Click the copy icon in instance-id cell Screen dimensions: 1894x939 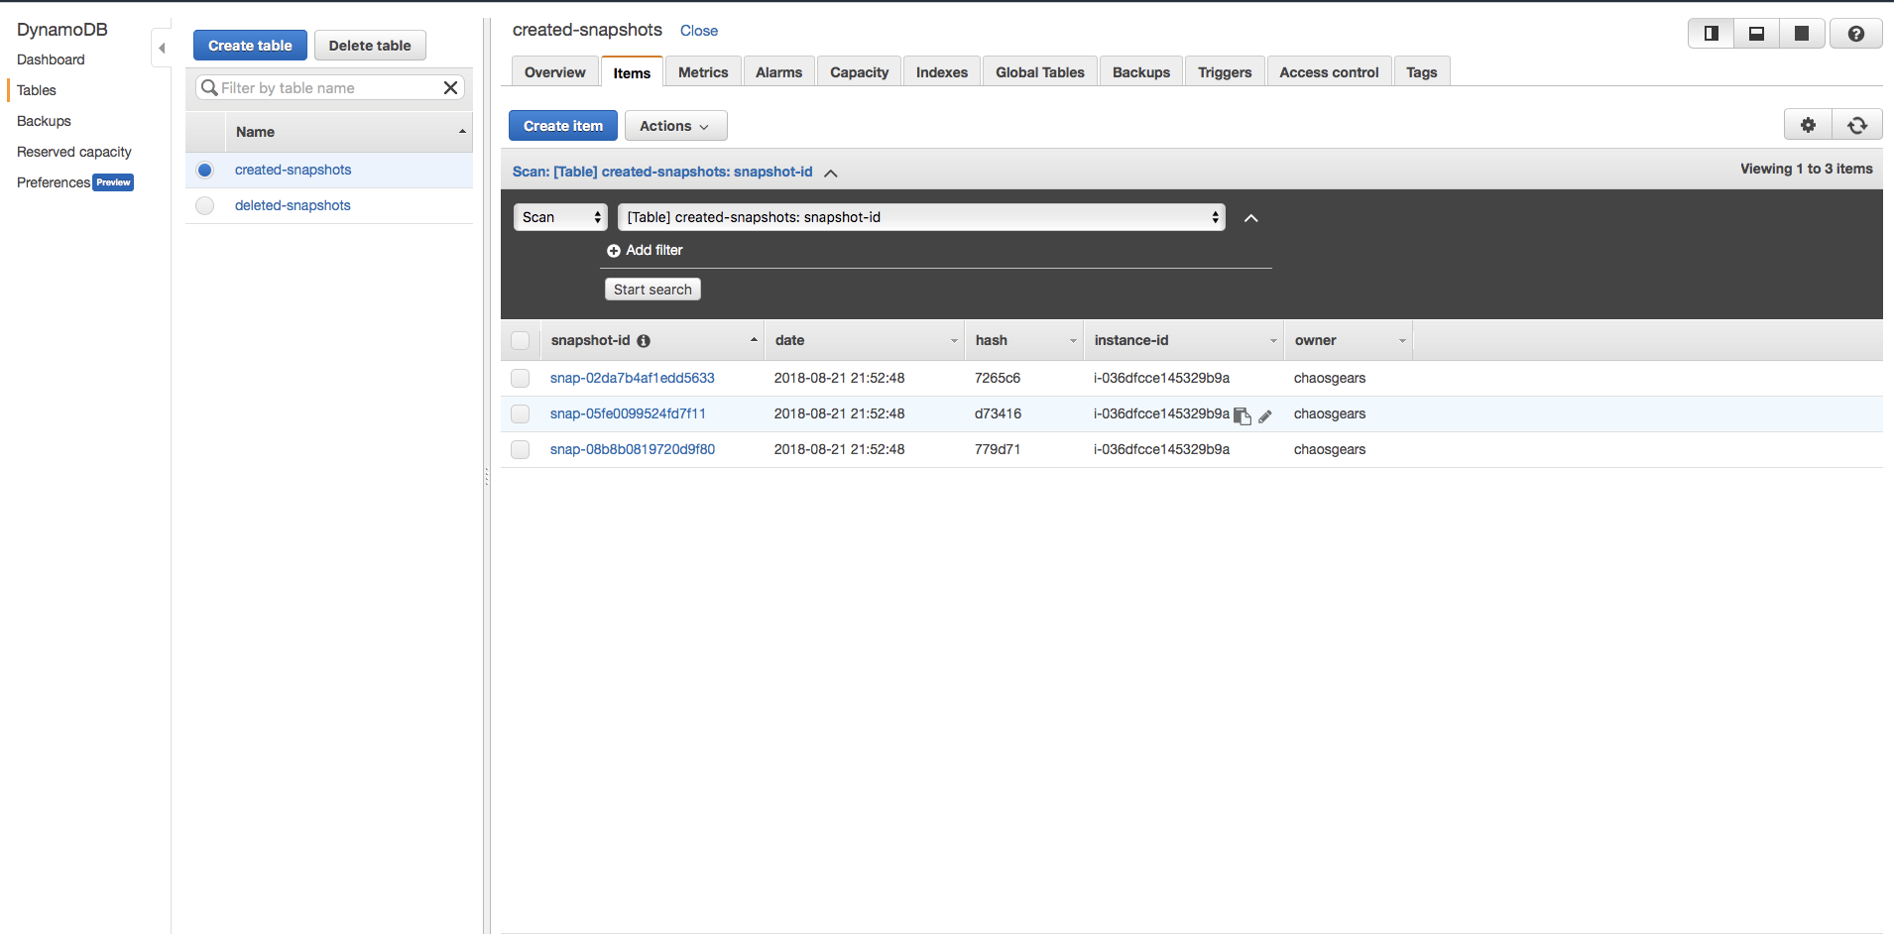click(x=1242, y=416)
